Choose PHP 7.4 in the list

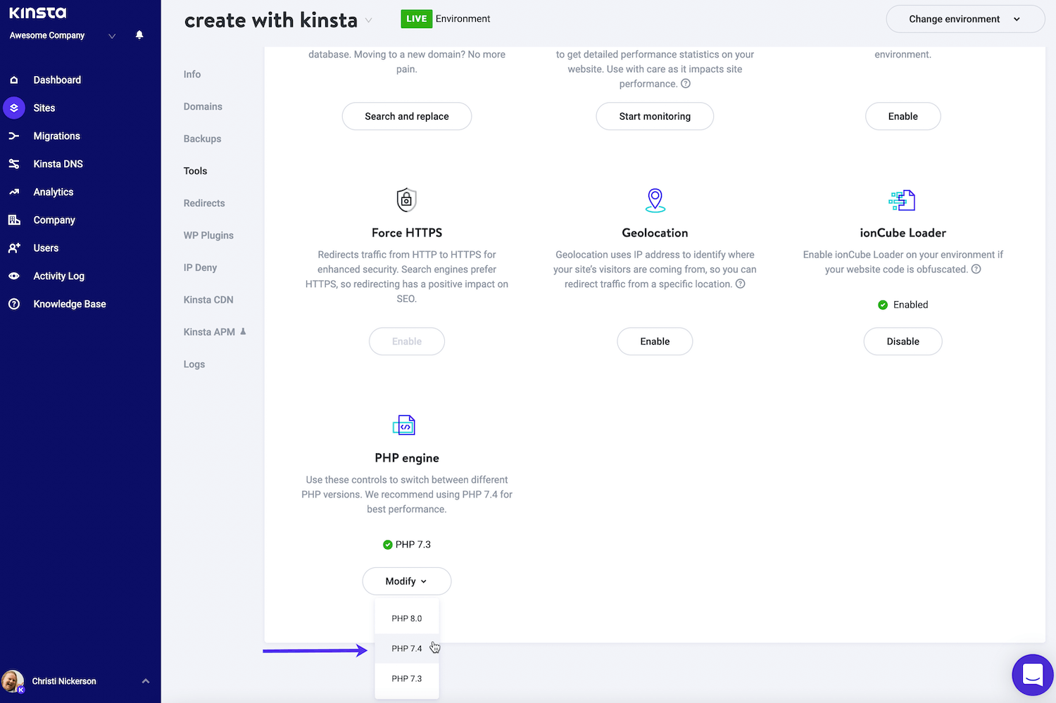[x=407, y=649]
